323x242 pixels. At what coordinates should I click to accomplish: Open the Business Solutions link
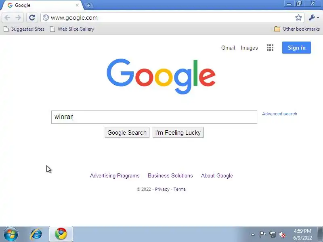point(170,175)
